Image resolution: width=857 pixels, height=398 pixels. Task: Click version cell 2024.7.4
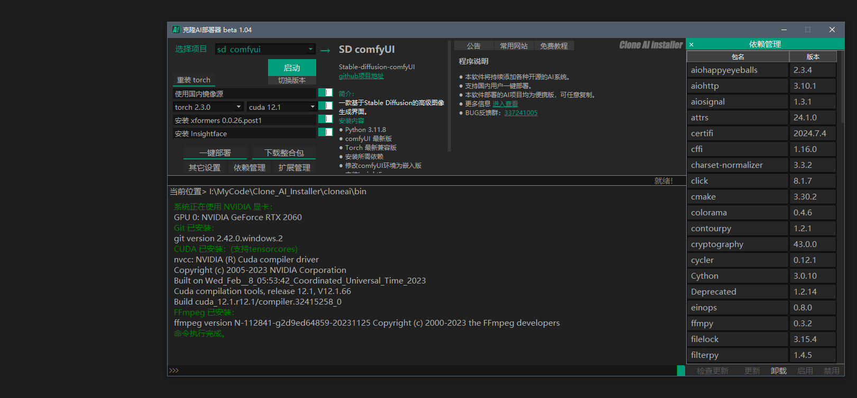tap(813, 134)
